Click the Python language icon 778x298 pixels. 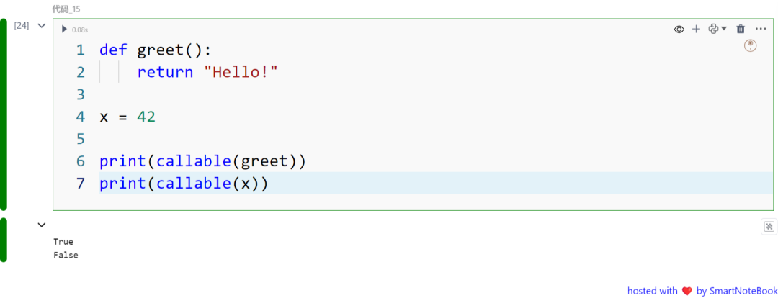[713, 29]
